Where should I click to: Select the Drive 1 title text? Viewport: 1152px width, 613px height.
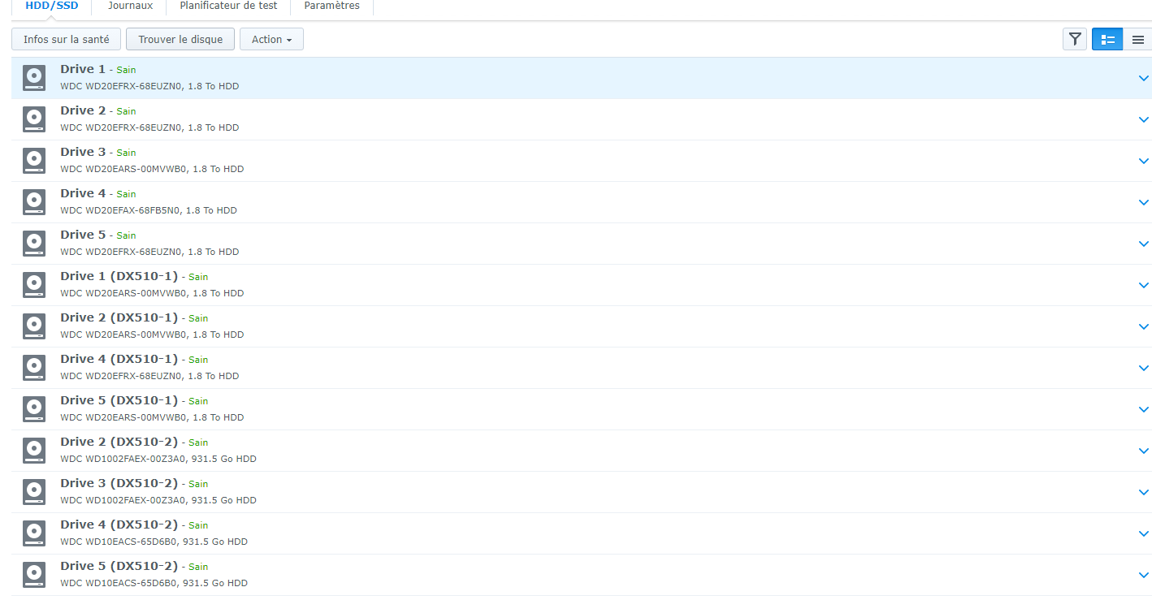click(x=83, y=69)
